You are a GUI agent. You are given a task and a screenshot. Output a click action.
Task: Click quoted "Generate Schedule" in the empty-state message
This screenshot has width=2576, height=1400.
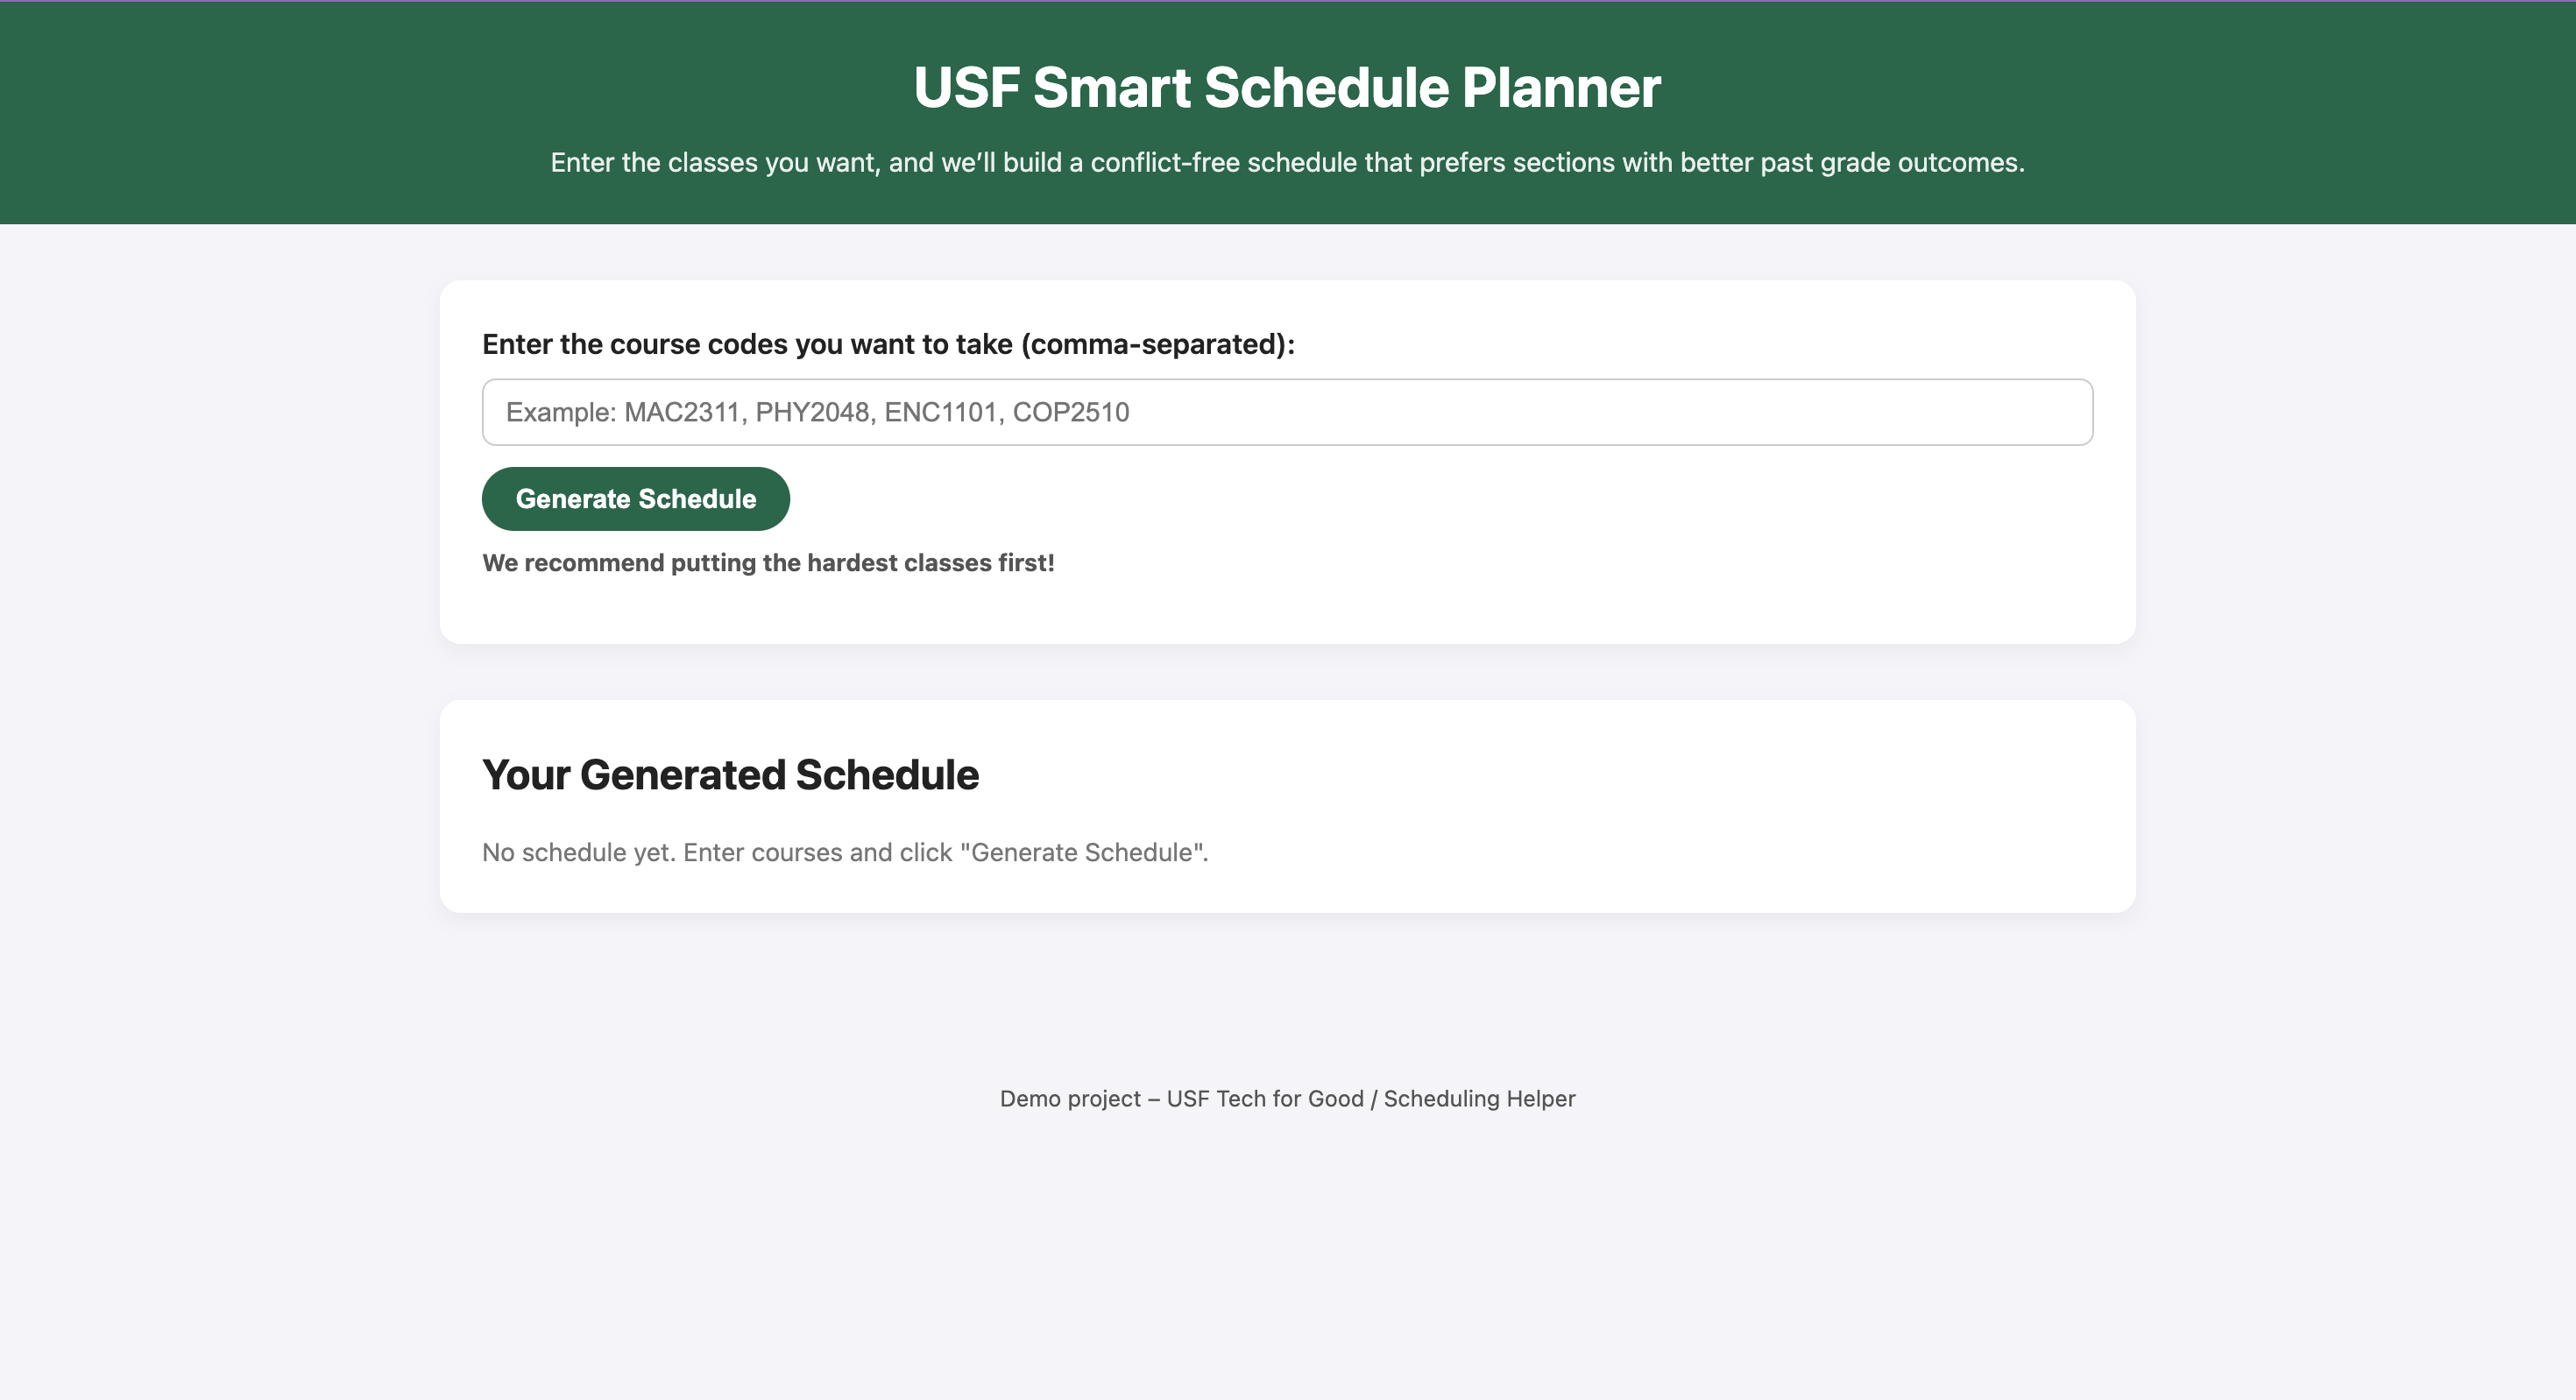[1082, 852]
